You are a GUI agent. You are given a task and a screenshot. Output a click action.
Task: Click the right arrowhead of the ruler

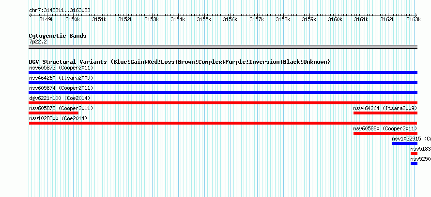coord(416,15)
